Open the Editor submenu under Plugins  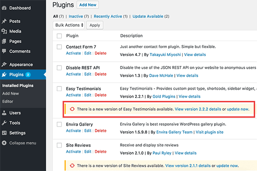(7, 101)
